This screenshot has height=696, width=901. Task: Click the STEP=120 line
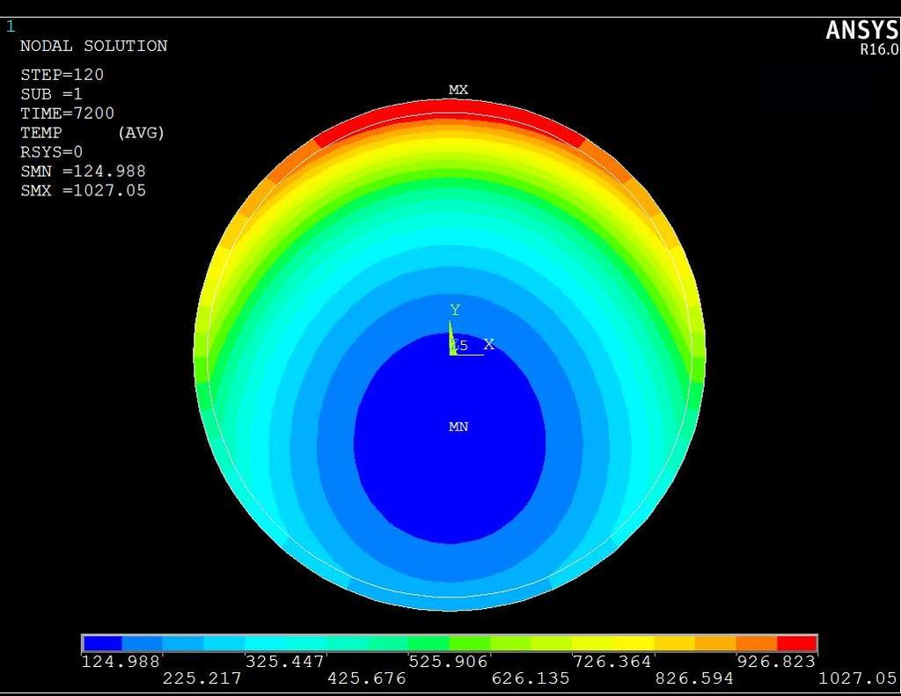coord(62,75)
